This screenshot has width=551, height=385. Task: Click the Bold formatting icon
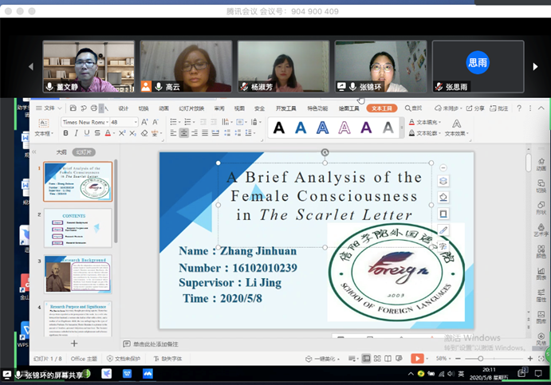click(65, 134)
